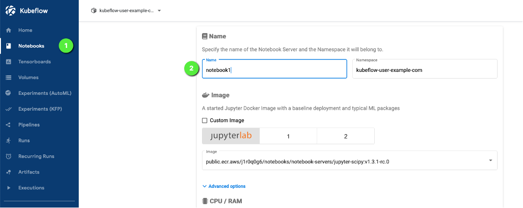Click the Kubeflow title text
This screenshot has height=208, width=523.
click(34, 11)
